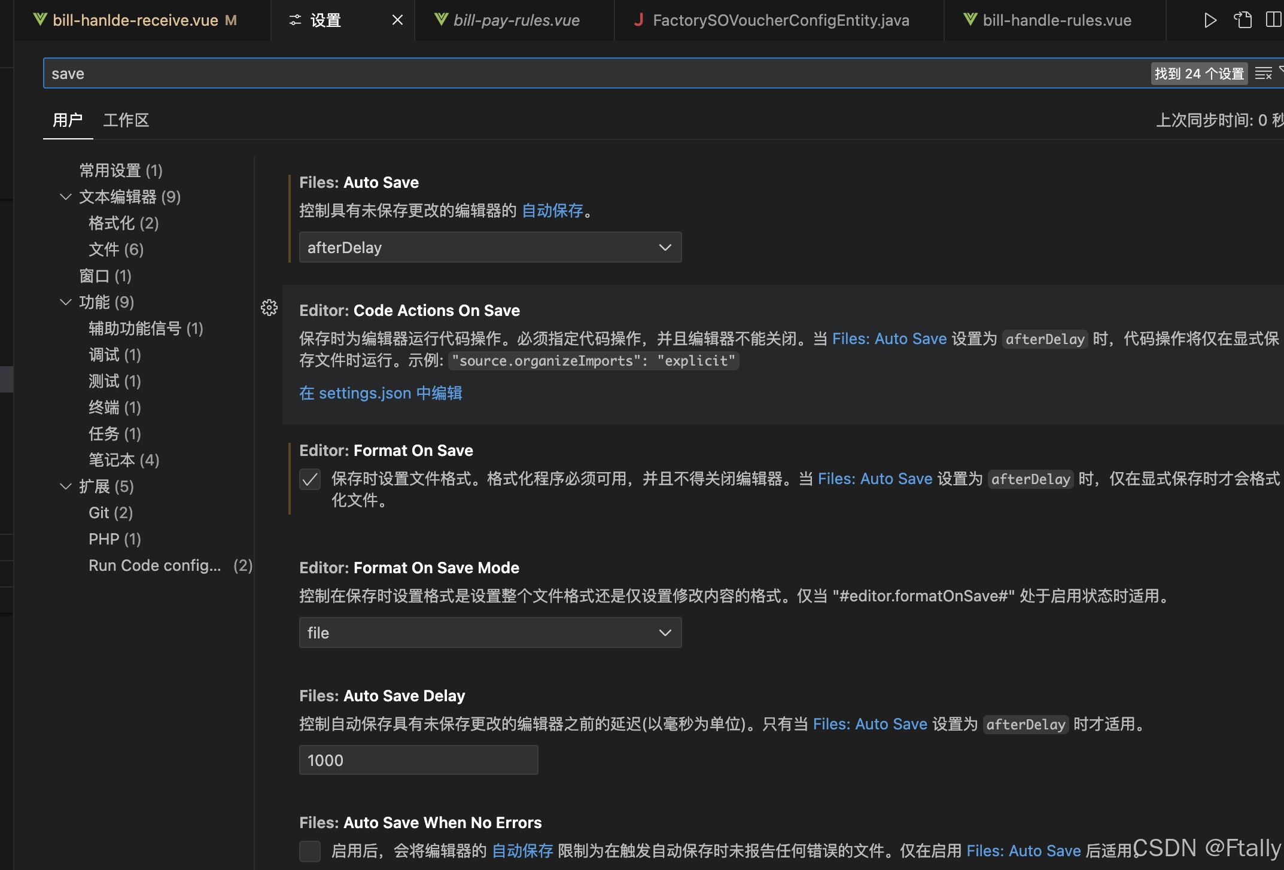Collapse the 文本编辑器 settings category

pyautogui.click(x=65, y=197)
